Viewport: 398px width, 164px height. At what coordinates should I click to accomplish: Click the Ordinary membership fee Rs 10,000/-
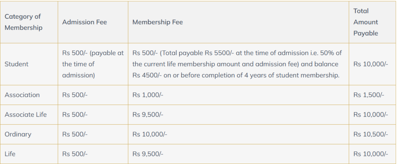click(x=150, y=134)
